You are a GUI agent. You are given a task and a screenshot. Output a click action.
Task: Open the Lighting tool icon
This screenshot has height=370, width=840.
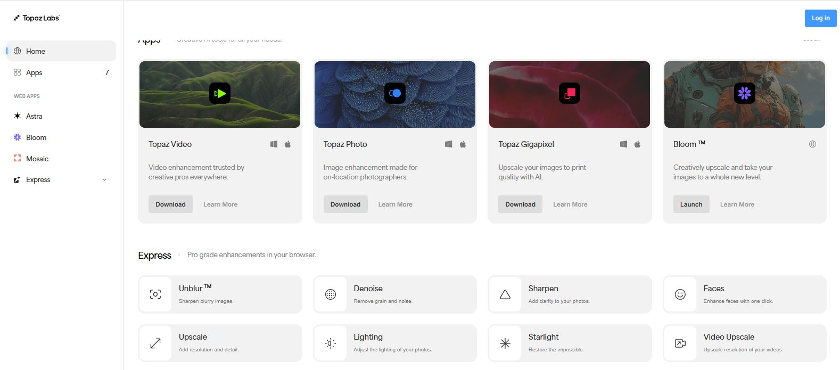tap(331, 343)
